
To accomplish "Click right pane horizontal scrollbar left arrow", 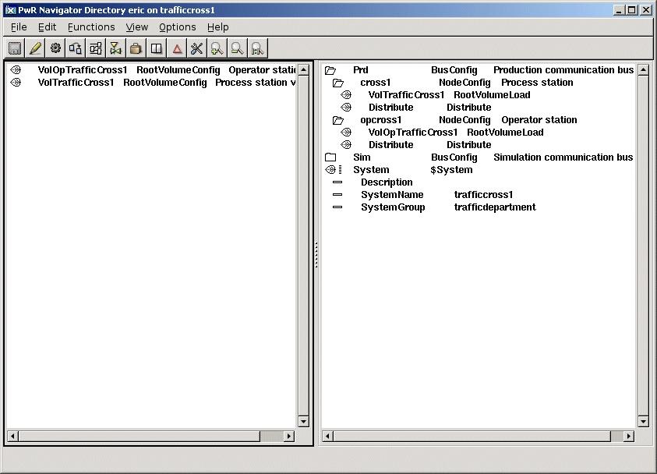I will pyautogui.click(x=327, y=437).
